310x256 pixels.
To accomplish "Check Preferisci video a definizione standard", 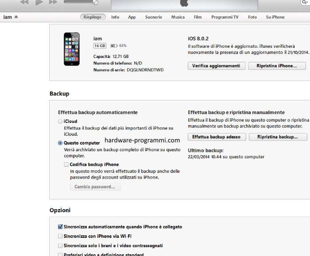I will (60, 254).
